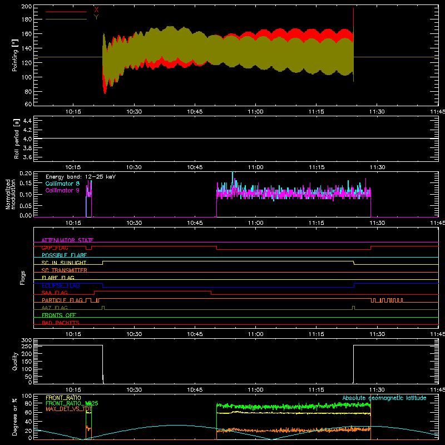Click the red X legend line sample
The height and width of the screenshot is (445, 445).
(66, 12)
